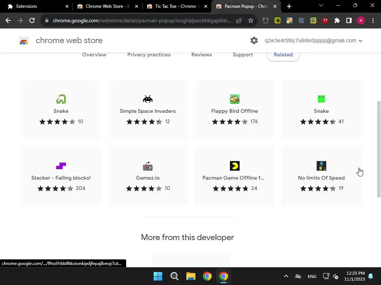Show hidden system tray icons
This screenshot has height=285, width=381.
tap(286, 276)
